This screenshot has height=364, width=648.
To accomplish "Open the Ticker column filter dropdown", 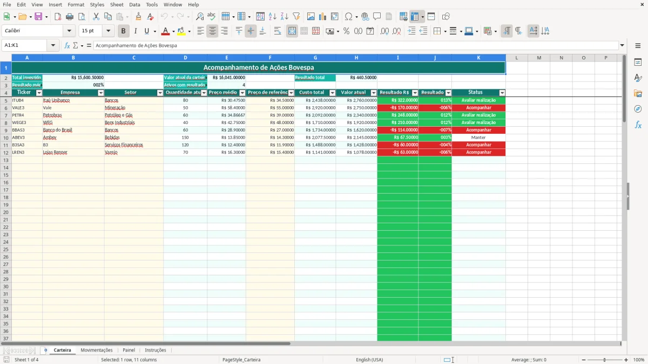I will 39,93.
